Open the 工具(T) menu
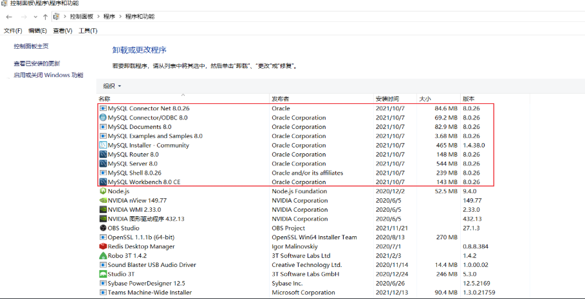 tap(88, 31)
